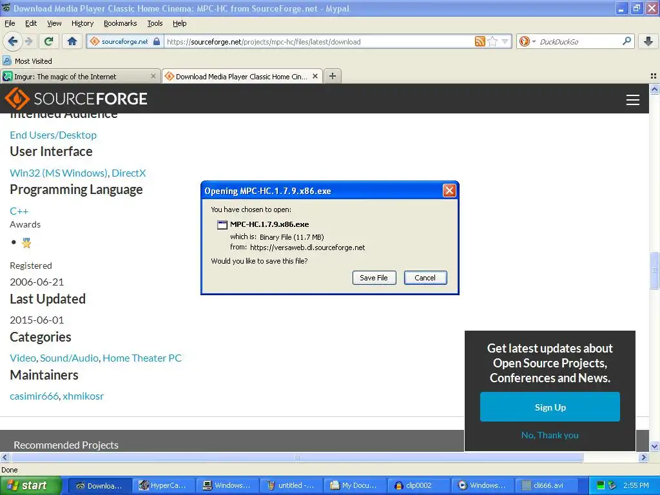
Task: Click the blue Sign Up button
Action: 550,407
